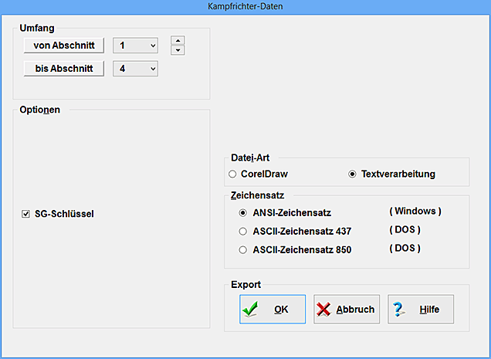Click the Hilfe button text label
This screenshot has height=359, width=491.
pyautogui.click(x=429, y=310)
